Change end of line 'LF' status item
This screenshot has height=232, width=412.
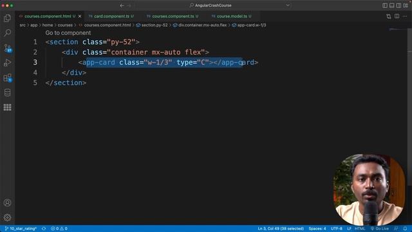coord(349,229)
